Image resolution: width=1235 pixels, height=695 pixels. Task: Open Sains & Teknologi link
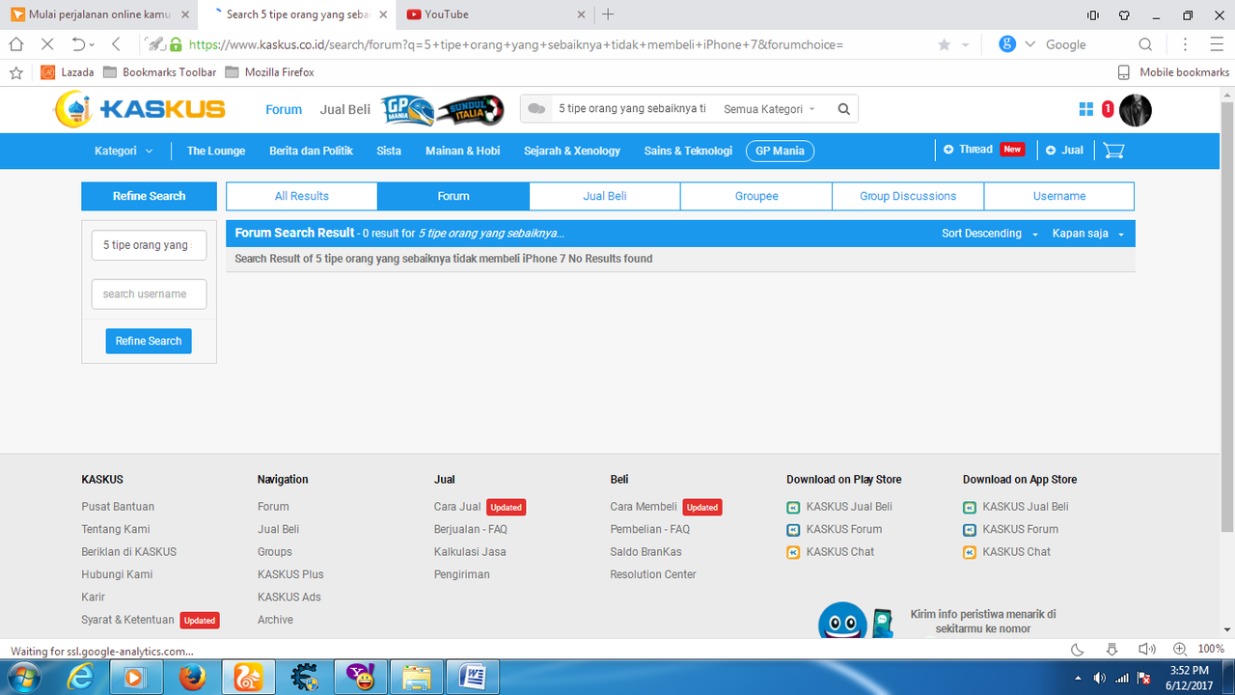click(x=688, y=151)
